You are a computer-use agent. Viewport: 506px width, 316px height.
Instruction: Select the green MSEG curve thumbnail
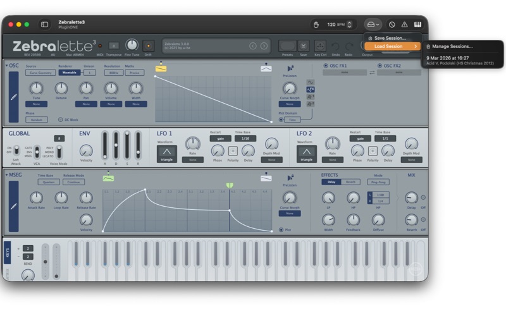click(x=108, y=178)
